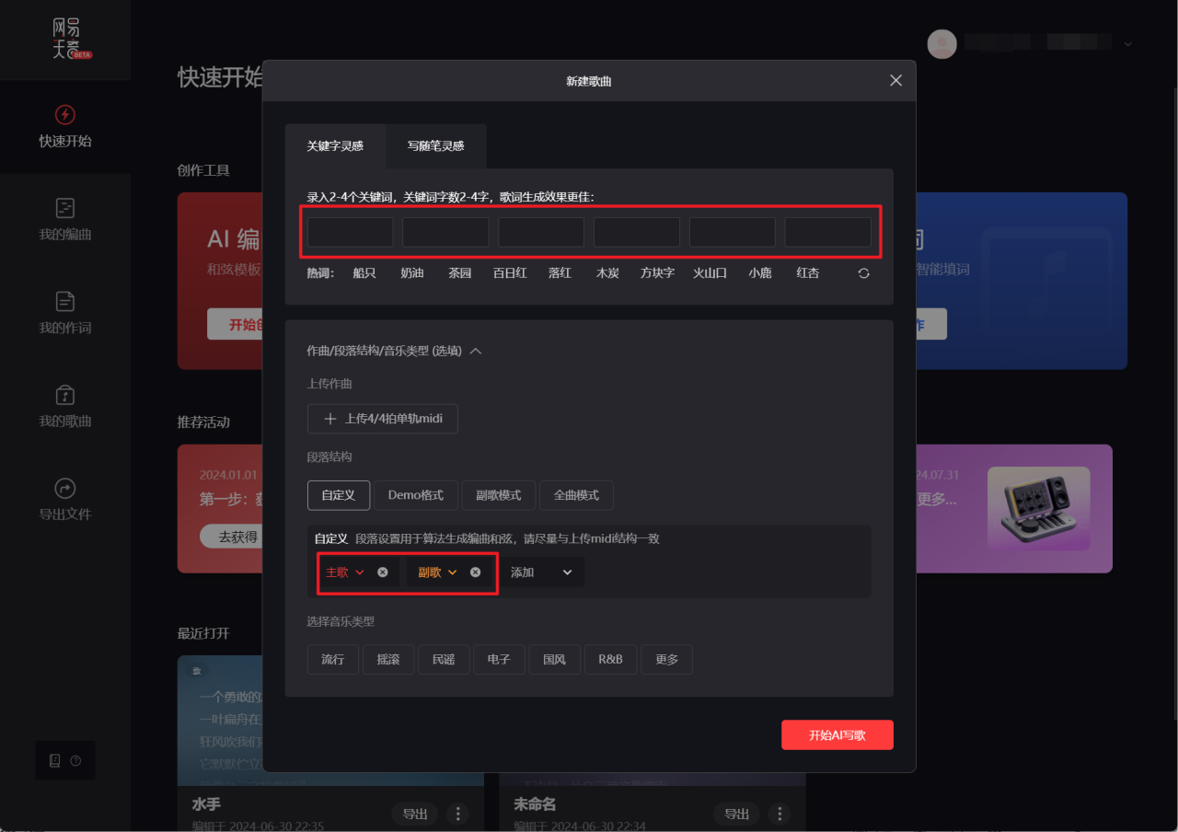Select the Demo格式 structure option
The width and height of the screenshot is (1178, 832).
pyautogui.click(x=415, y=495)
